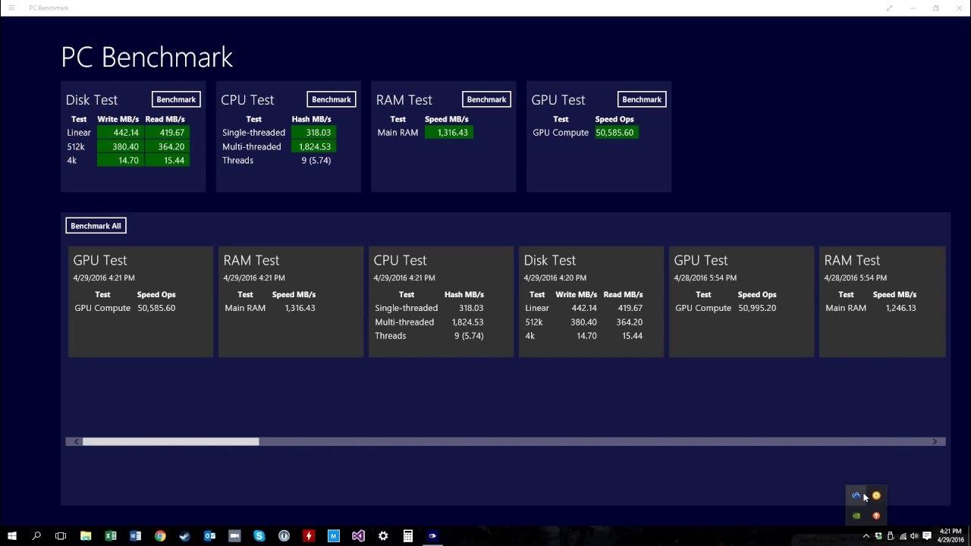
Task: Open Google Chrome from the taskbar
Action: coord(160,536)
